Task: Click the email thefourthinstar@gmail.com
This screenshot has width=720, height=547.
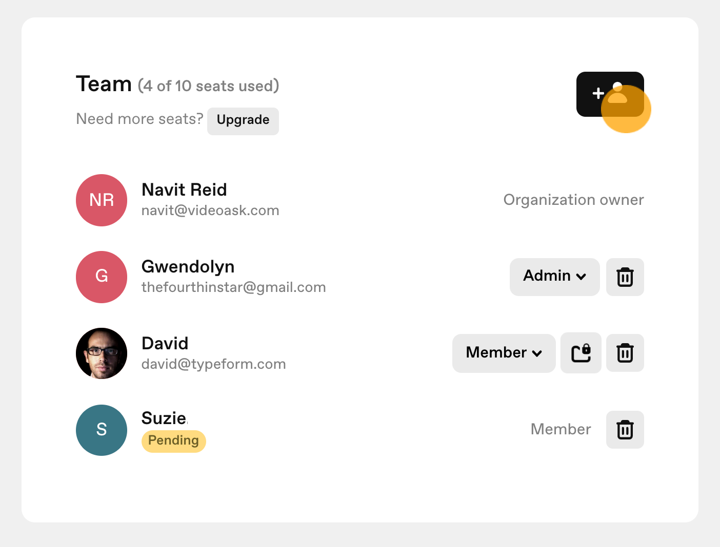Action: coord(233,287)
